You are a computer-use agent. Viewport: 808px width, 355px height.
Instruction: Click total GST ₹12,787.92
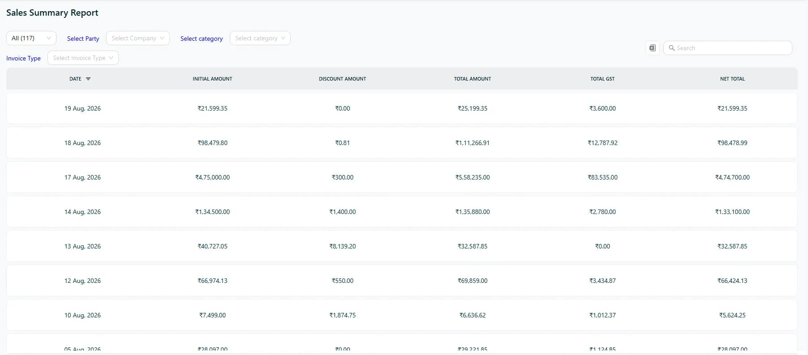point(602,143)
